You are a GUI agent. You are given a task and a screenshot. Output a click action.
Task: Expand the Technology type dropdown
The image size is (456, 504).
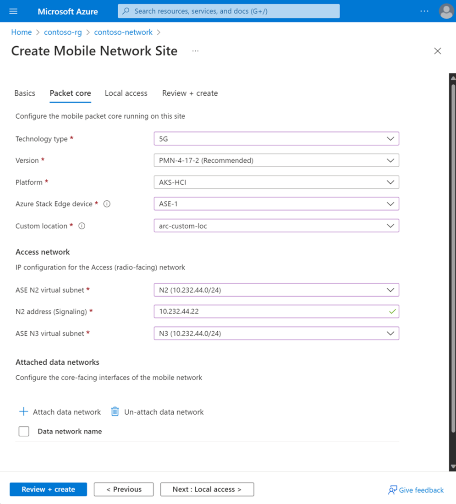click(x=276, y=139)
